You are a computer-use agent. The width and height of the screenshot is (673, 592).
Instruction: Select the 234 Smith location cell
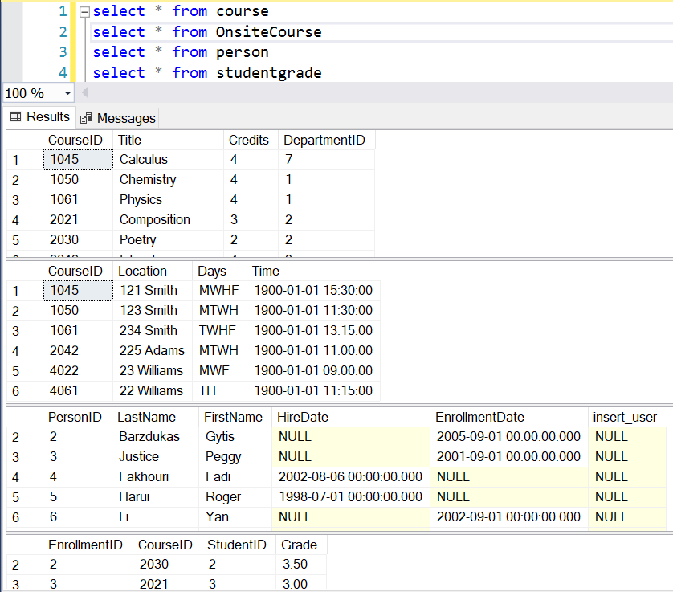(x=153, y=331)
